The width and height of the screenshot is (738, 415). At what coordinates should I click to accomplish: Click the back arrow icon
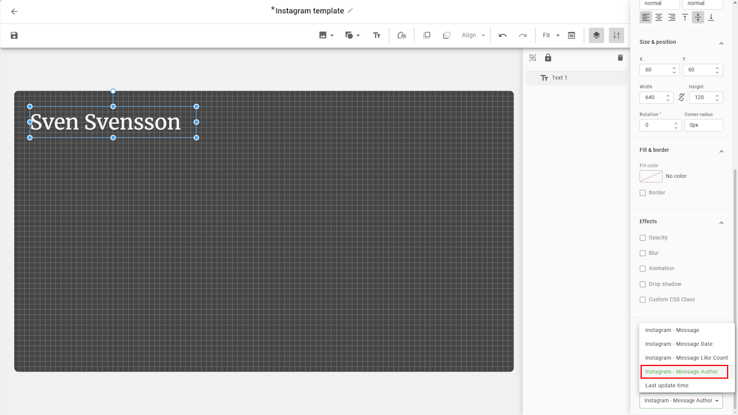(x=14, y=12)
